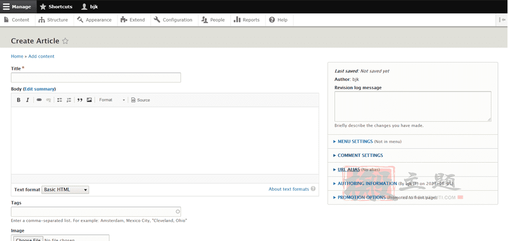Insert a numbered list
Screen dimensions: 508x241
69,100
